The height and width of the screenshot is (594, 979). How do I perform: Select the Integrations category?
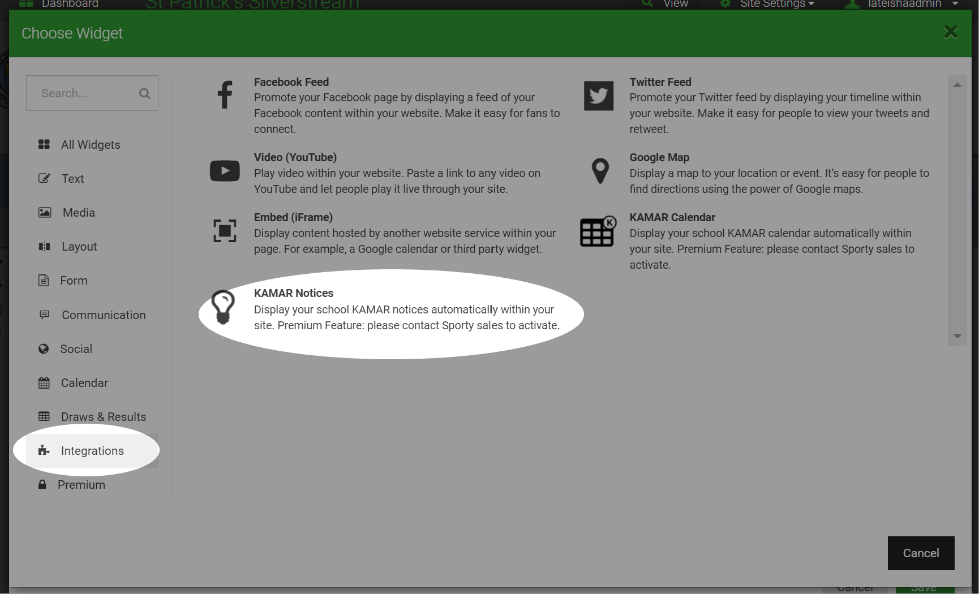pyautogui.click(x=92, y=451)
